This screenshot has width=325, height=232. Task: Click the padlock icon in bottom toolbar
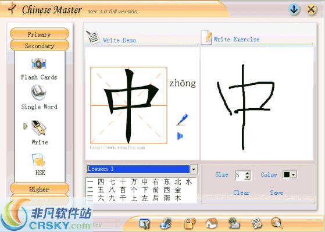(x=190, y=223)
